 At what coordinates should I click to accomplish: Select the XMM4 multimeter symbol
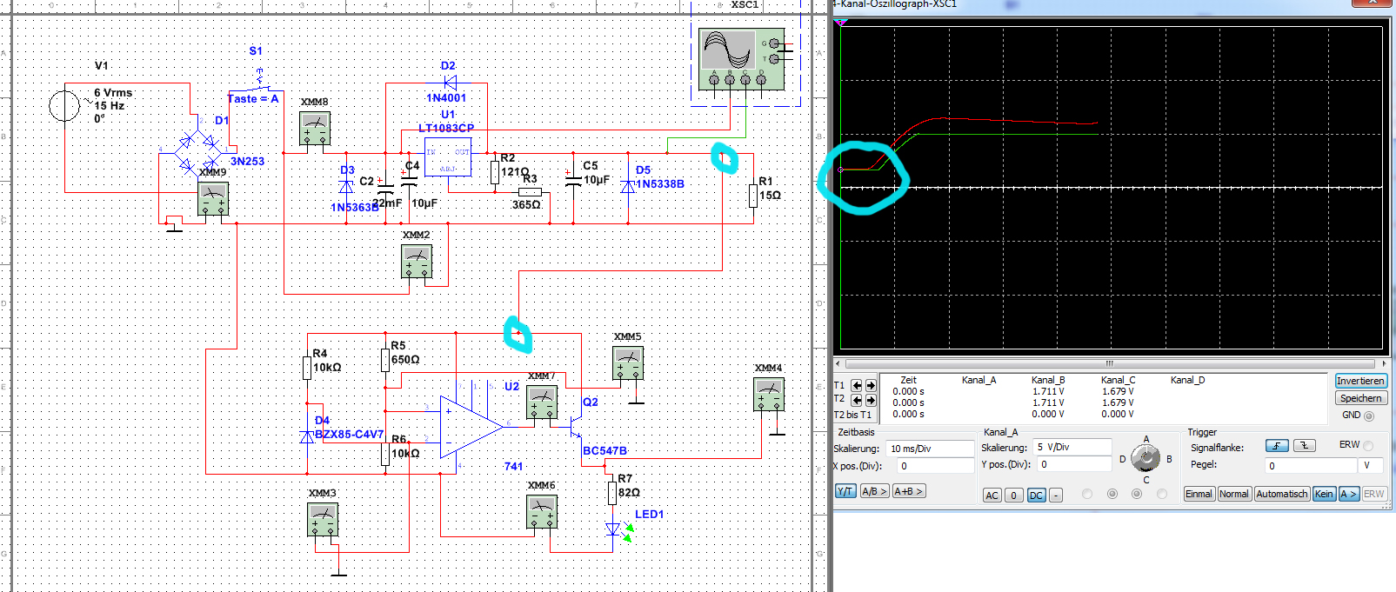769,395
